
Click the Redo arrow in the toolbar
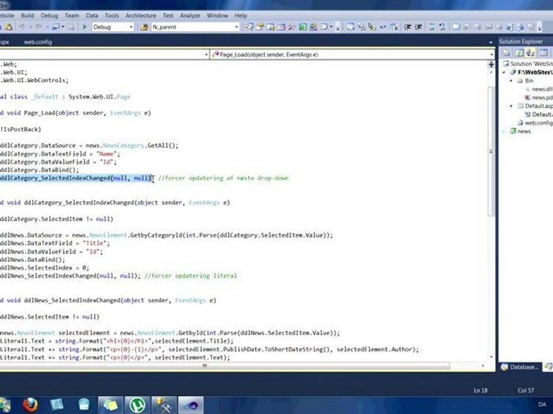[38, 27]
